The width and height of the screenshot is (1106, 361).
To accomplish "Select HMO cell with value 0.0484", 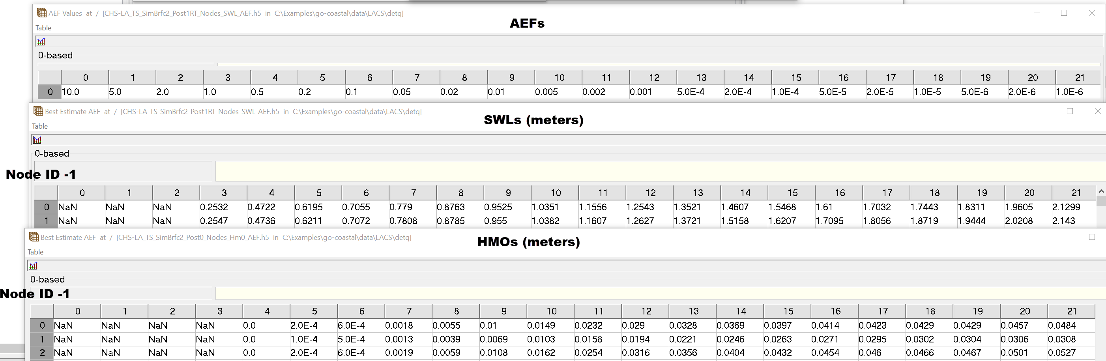I will pyautogui.click(x=1071, y=325).
